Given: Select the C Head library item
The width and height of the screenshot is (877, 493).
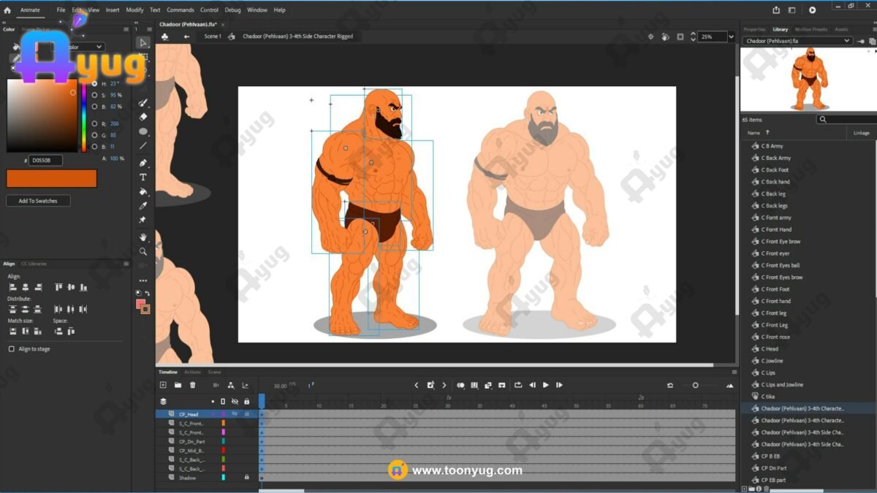Looking at the screenshot, I should tap(771, 349).
